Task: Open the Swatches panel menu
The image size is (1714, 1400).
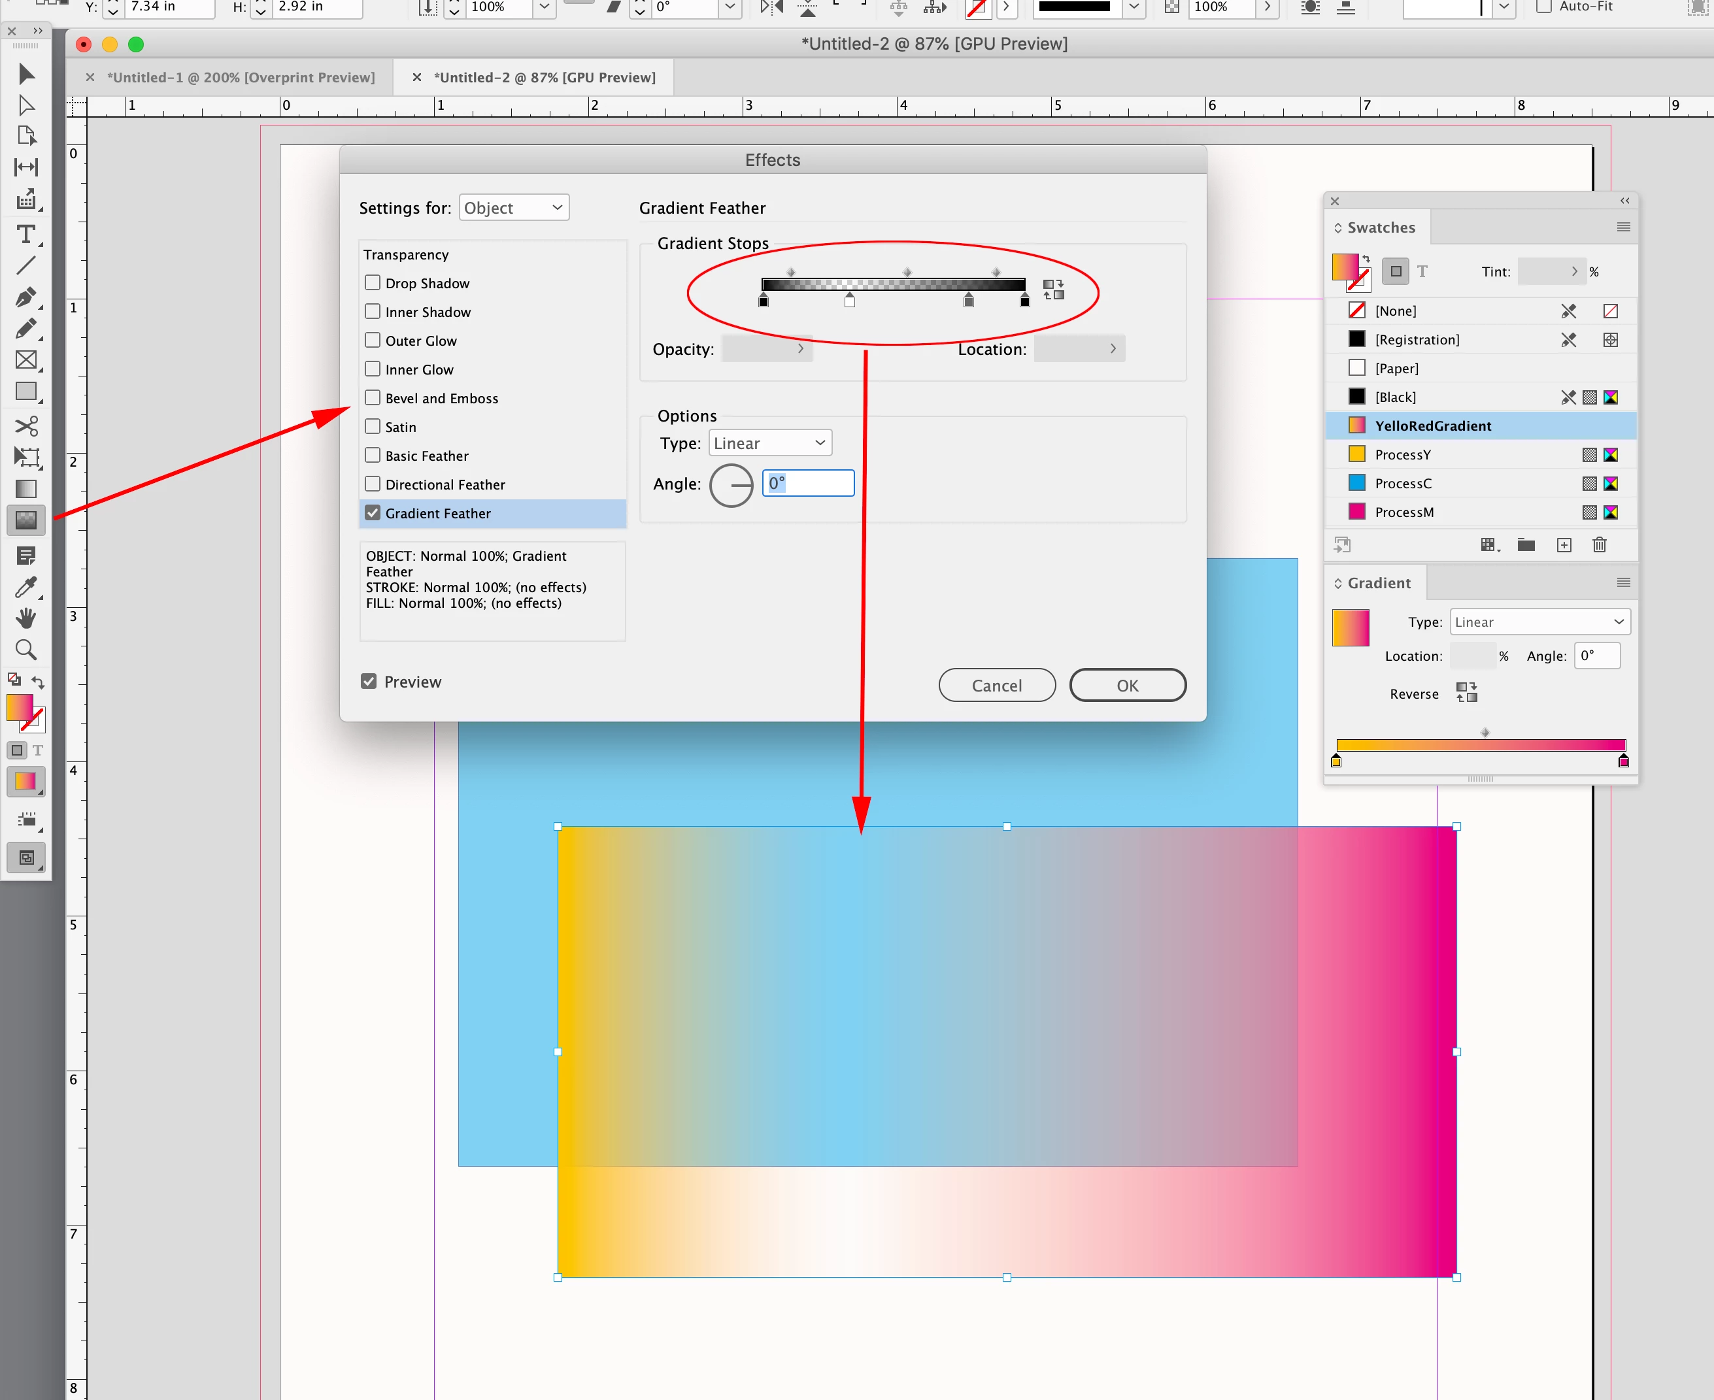Action: pyautogui.click(x=1623, y=227)
